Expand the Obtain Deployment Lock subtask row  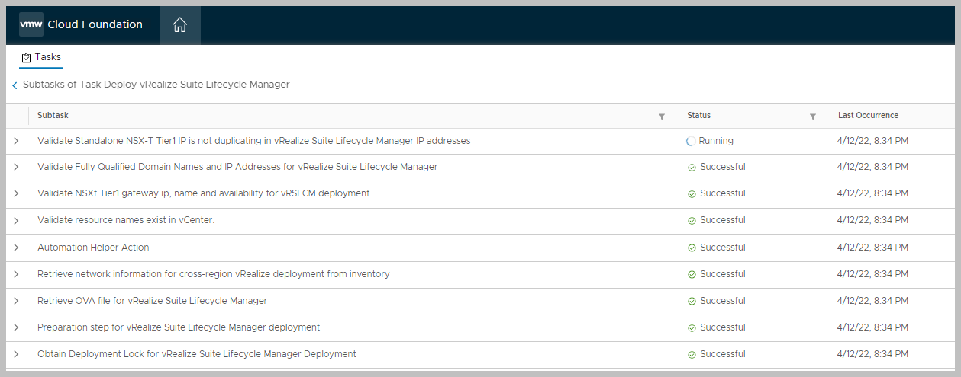pos(16,354)
